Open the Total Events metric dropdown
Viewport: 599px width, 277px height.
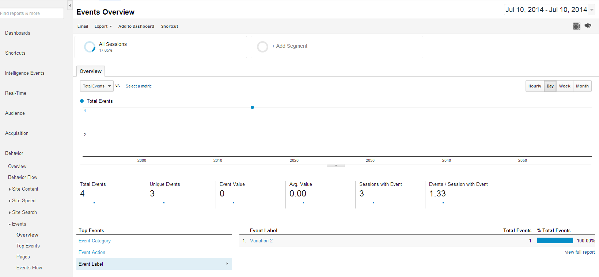point(97,86)
